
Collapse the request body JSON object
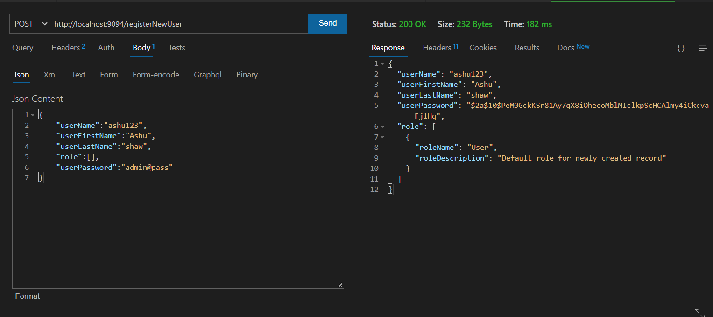[x=32, y=114]
